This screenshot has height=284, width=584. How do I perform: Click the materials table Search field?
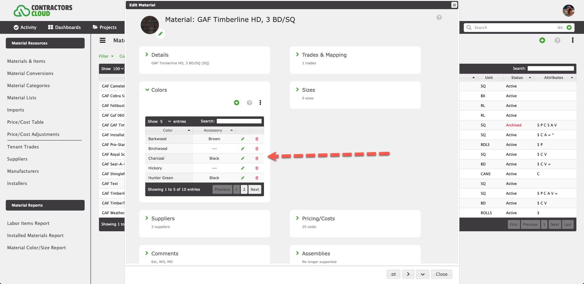tap(551, 69)
